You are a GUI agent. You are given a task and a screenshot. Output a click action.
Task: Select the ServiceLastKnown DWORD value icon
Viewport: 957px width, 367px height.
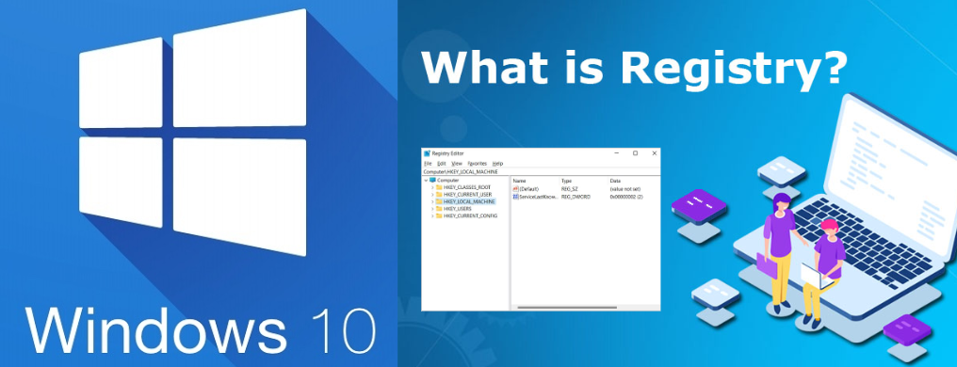pyautogui.click(x=516, y=197)
